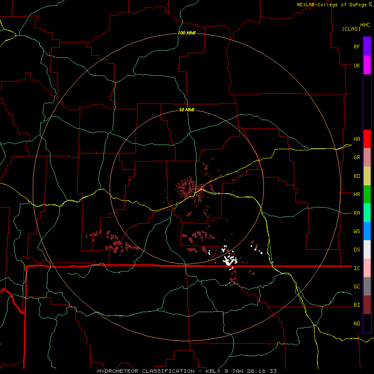This screenshot has width=374, height=374.
Task: Click the WS legend label
Action: (x=357, y=231)
